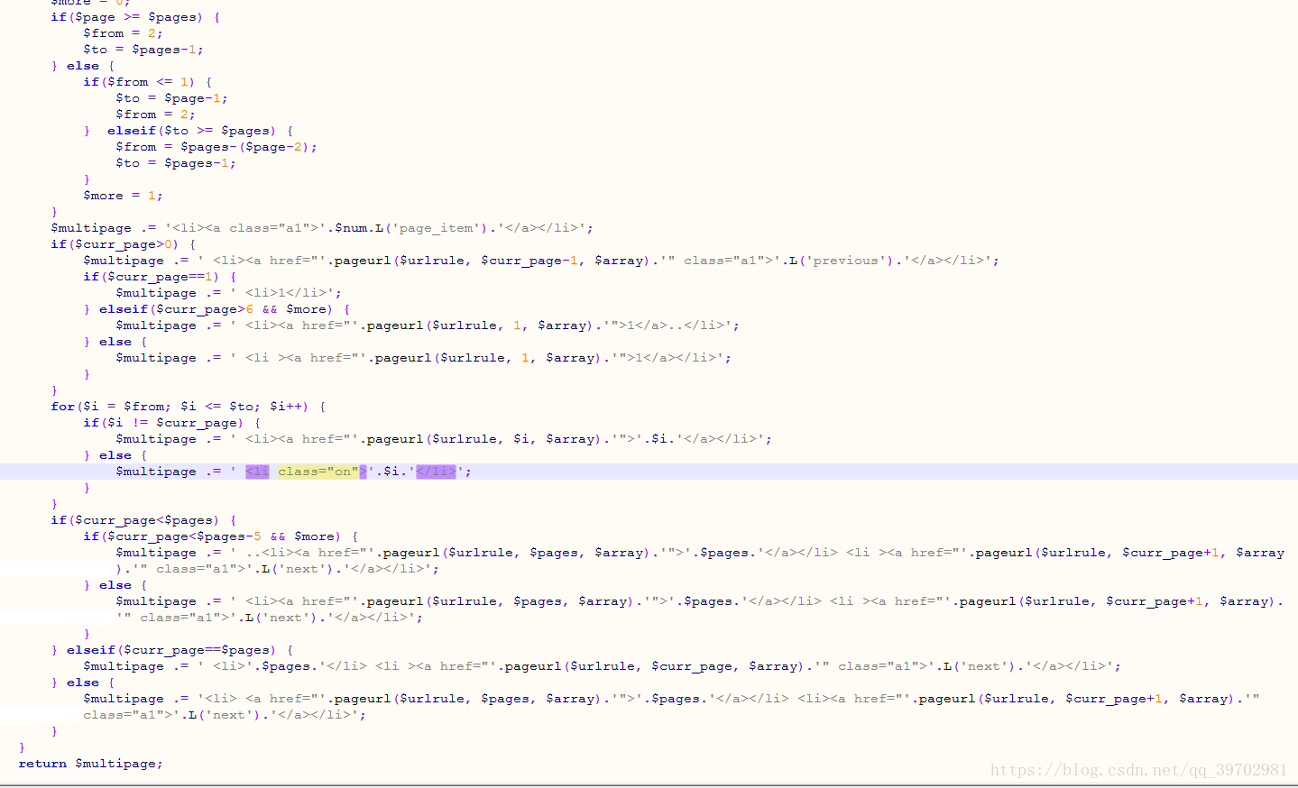Click the for loop keyword
1298x788 pixels.
[x=60, y=406]
